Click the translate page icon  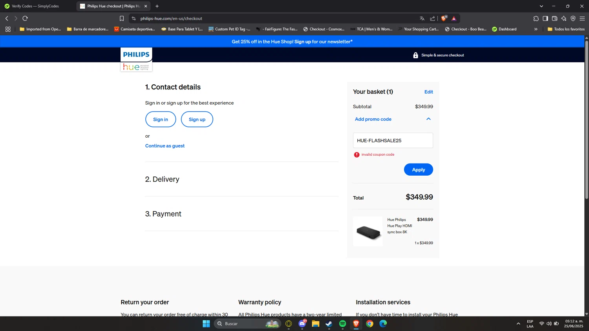[422, 18]
